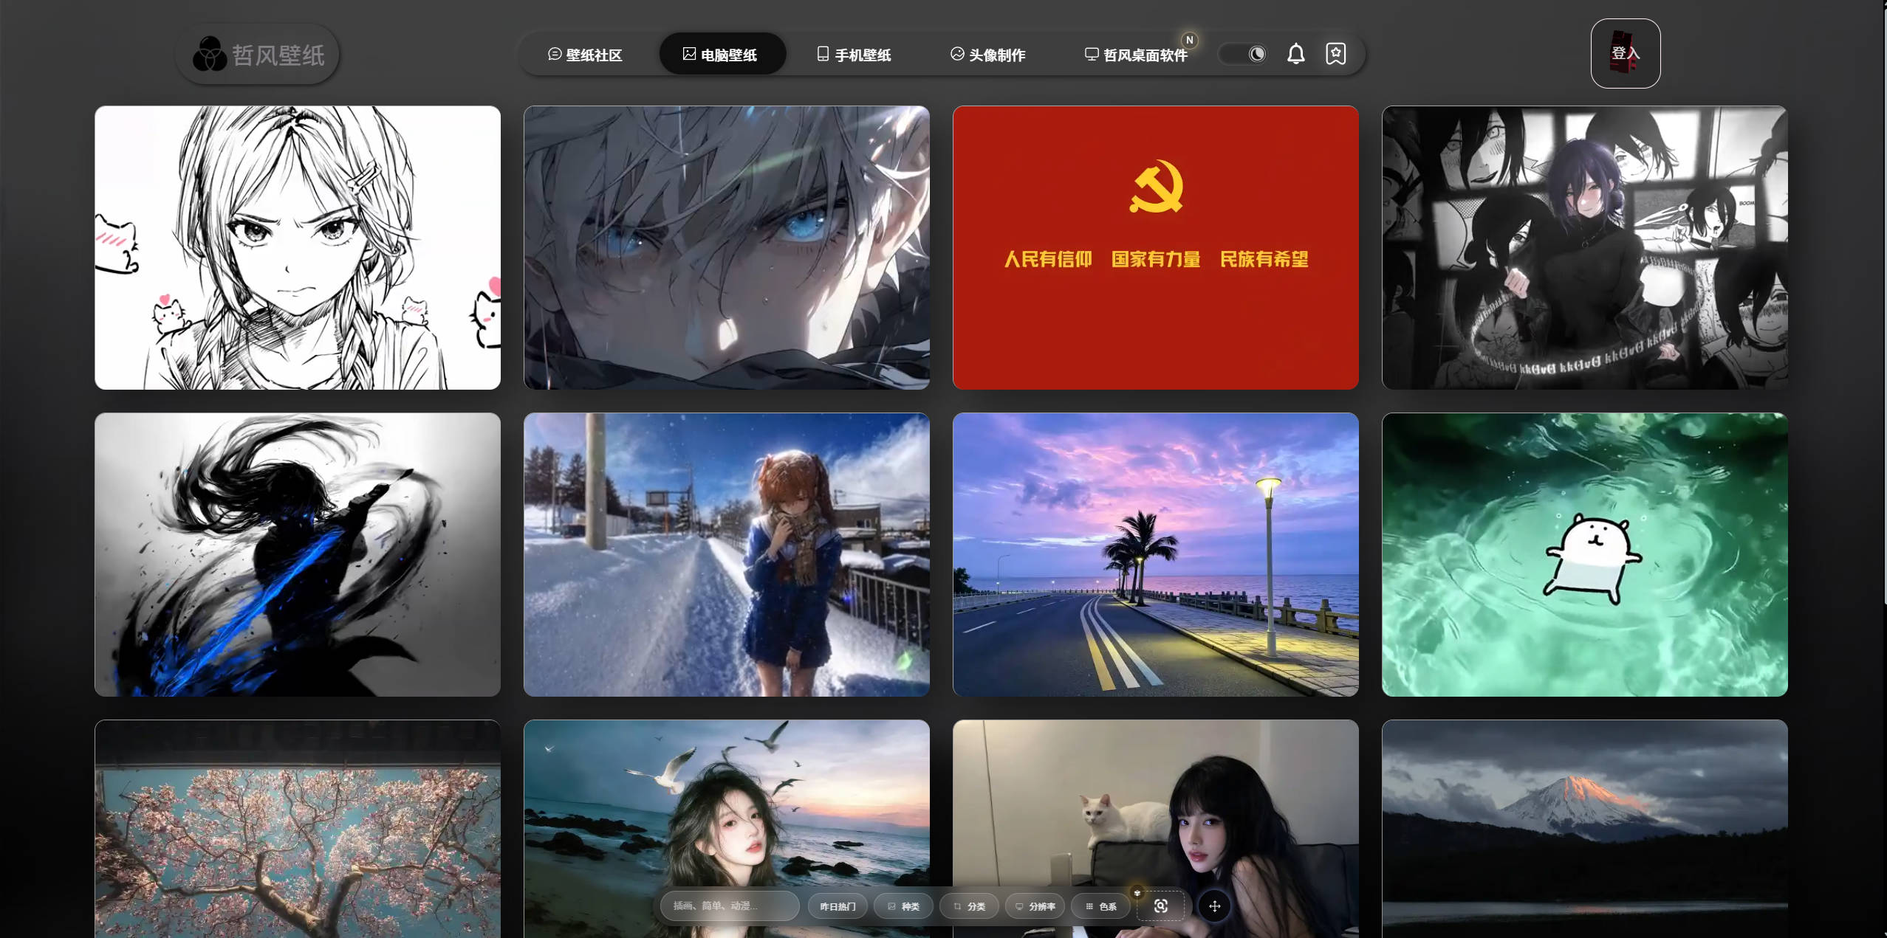Click the round move arrows button
This screenshot has height=938, width=1887.
click(x=1214, y=906)
